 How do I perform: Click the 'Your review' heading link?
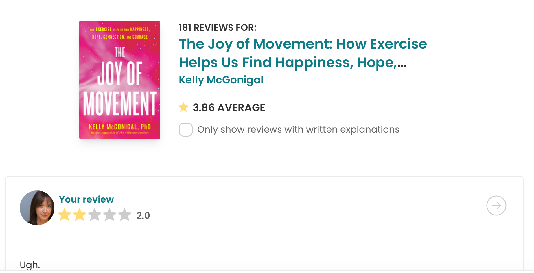[86, 199]
